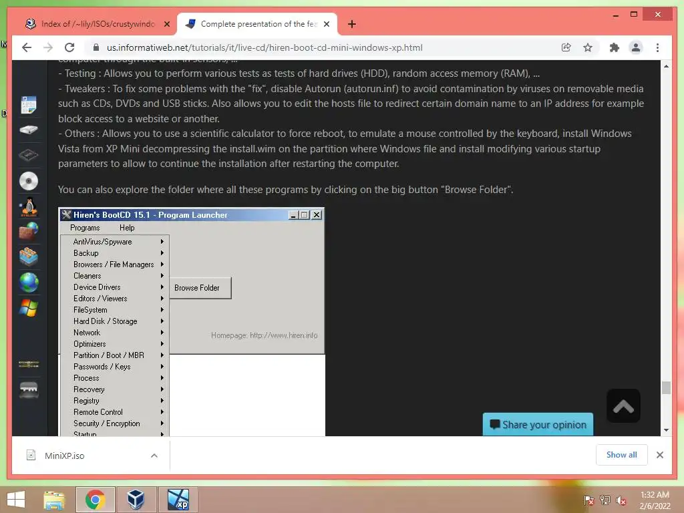Click the dark CPU chip sidebar icon
This screenshot has height=513, width=684.
[28, 154]
